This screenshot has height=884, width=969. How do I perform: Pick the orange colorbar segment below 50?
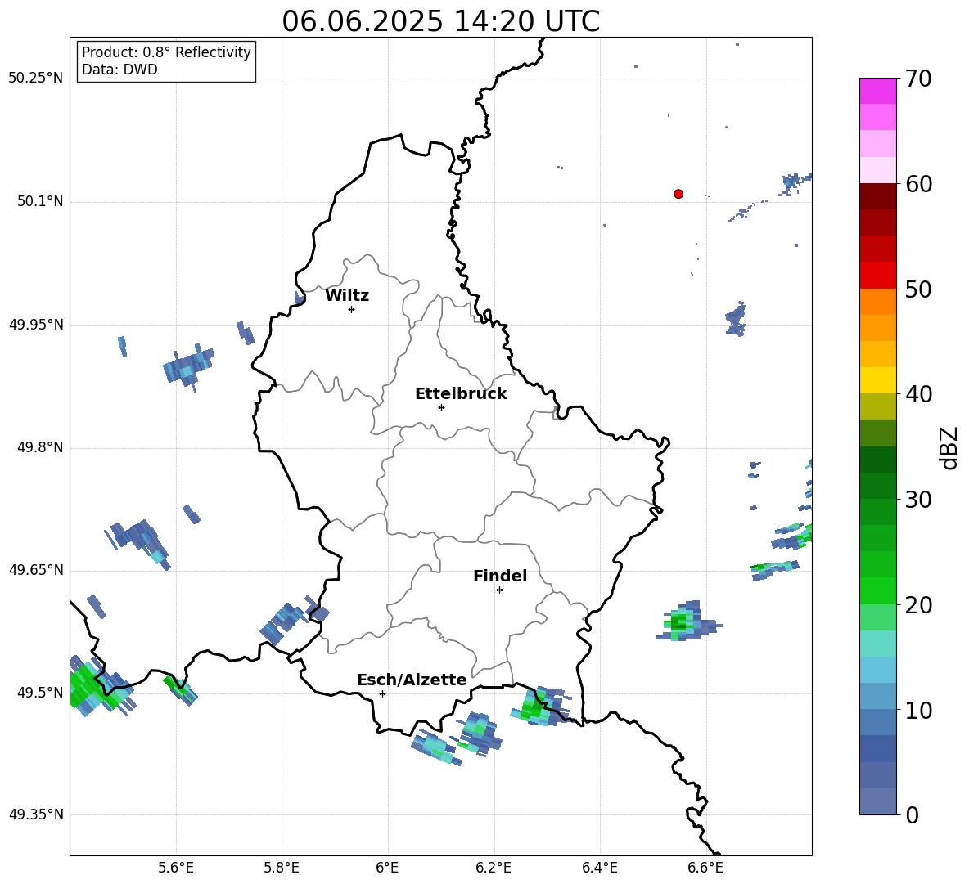click(877, 302)
